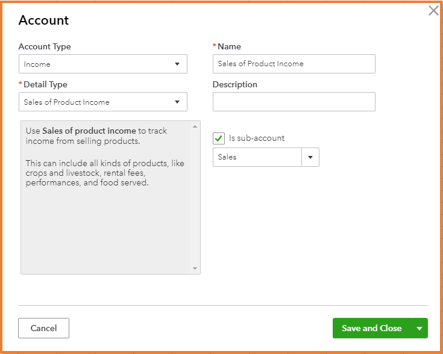Screen dimensions: 443x354
Task: Open the parent account dropdown arrow beside Sales
Action: 310,157
